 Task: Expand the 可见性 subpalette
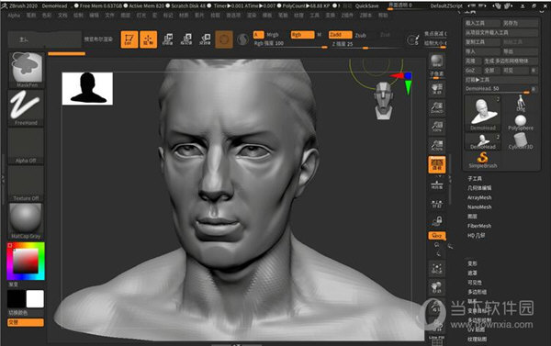pyautogui.click(x=475, y=283)
